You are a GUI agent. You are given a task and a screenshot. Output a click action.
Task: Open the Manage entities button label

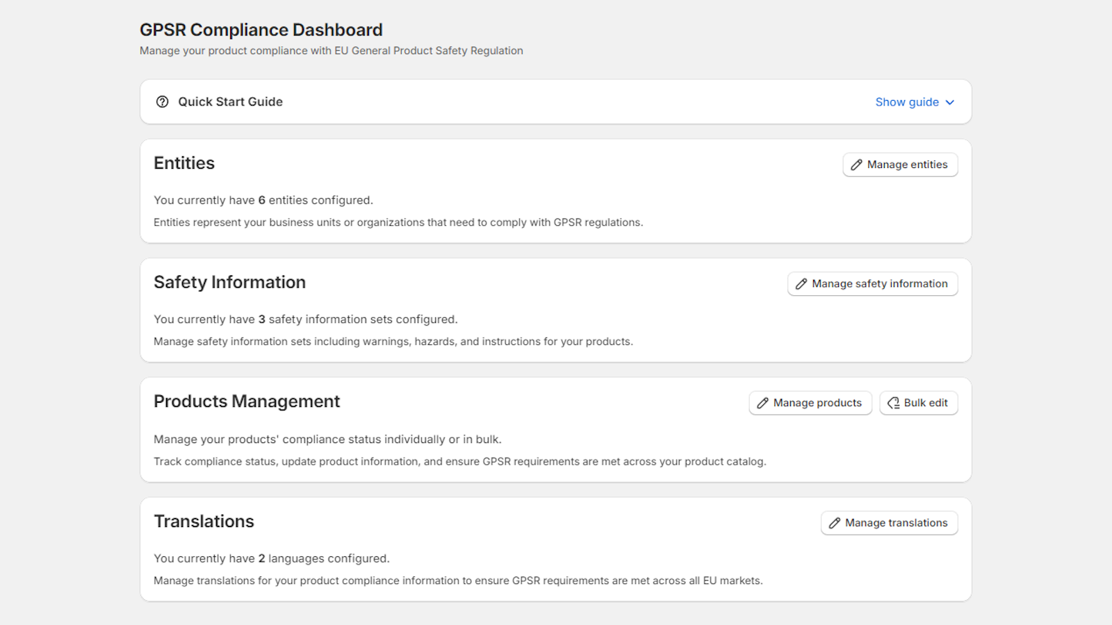907,165
